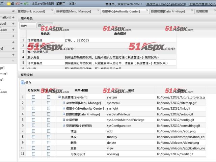Close the Authority Center tab
This screenshot has width=216, height=162.
pyautogui.click(x=147, y=10)
